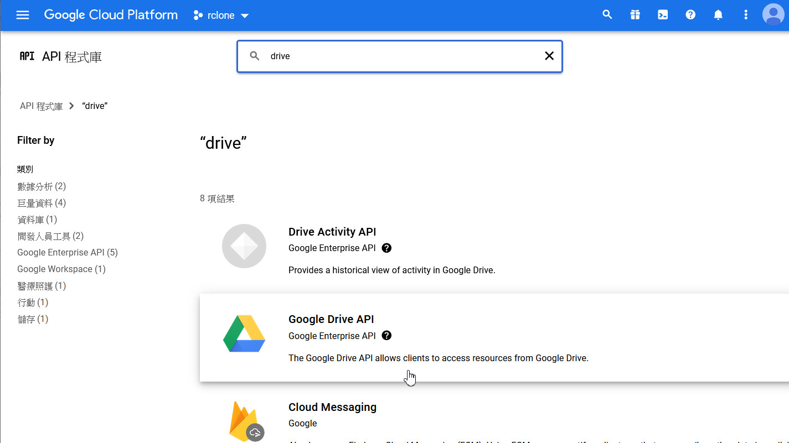Screen dimensions: 789x443
Task: Filter by Google Enterprise API (5)
Action: [67, 253]
